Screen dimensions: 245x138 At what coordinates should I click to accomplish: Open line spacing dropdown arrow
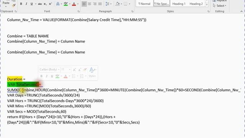click(x=111, y=4)
